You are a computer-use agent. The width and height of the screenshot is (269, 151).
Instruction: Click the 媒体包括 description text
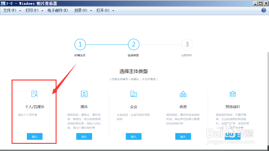point(84,121)
